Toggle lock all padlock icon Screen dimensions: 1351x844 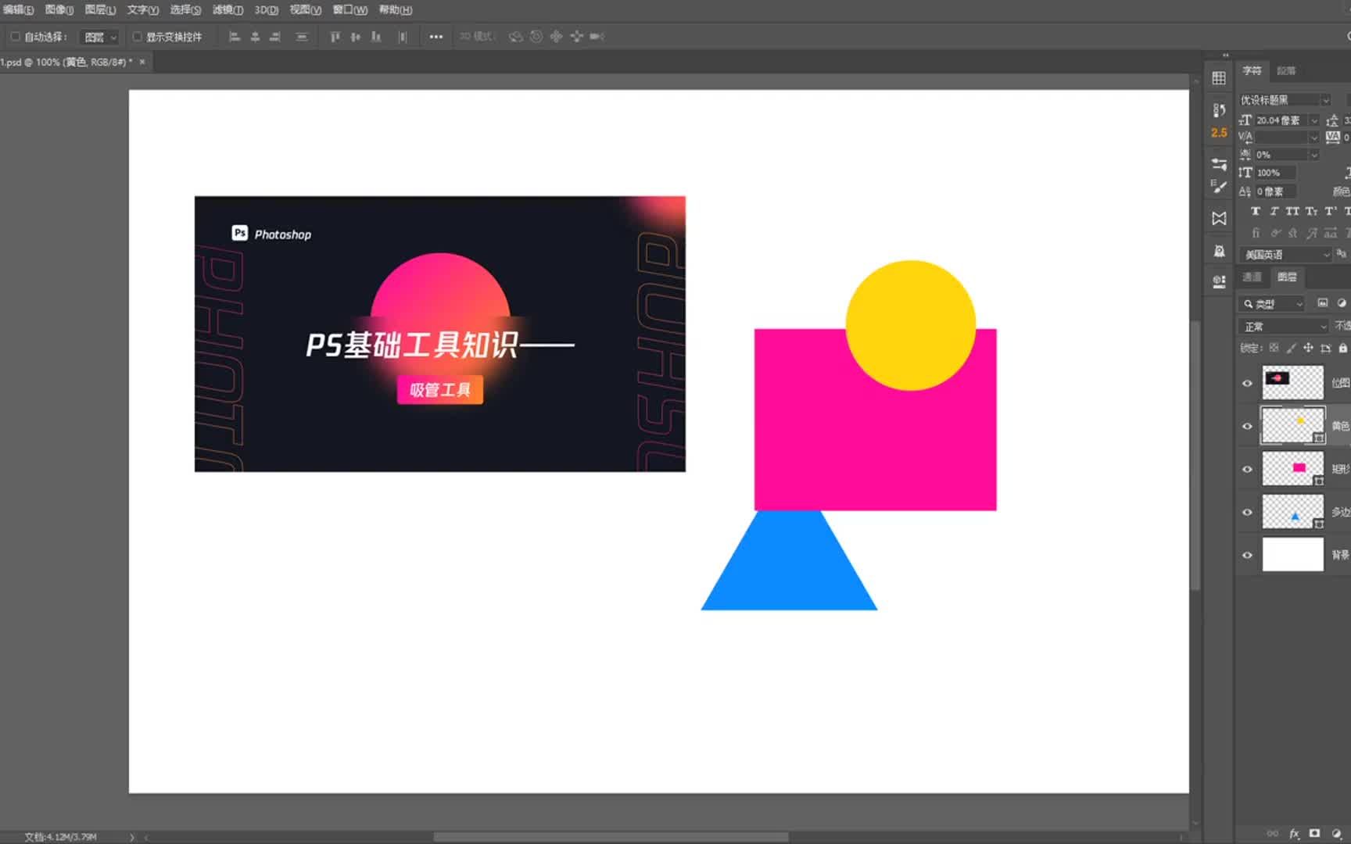tap(1342, 348)
